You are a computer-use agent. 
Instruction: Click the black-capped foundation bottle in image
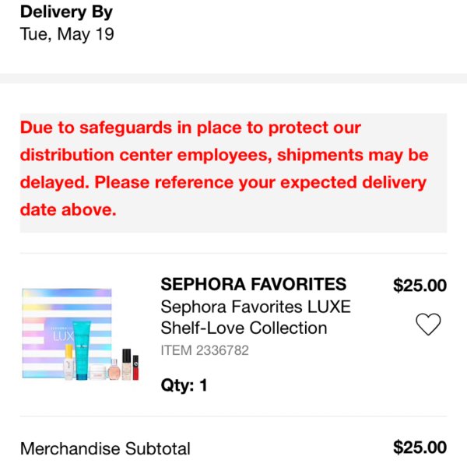pos(127,364)
